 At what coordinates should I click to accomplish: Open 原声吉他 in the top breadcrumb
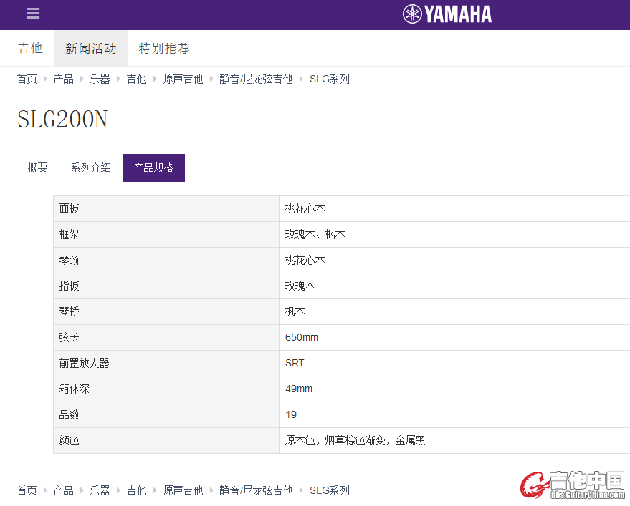[x=183, y=79]
